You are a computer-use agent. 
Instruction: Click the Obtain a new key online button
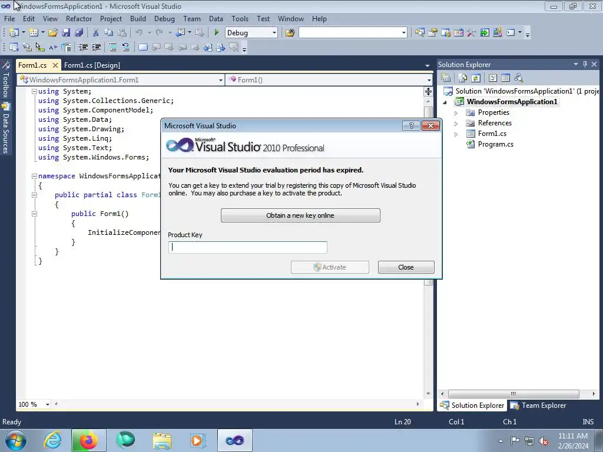300,215
